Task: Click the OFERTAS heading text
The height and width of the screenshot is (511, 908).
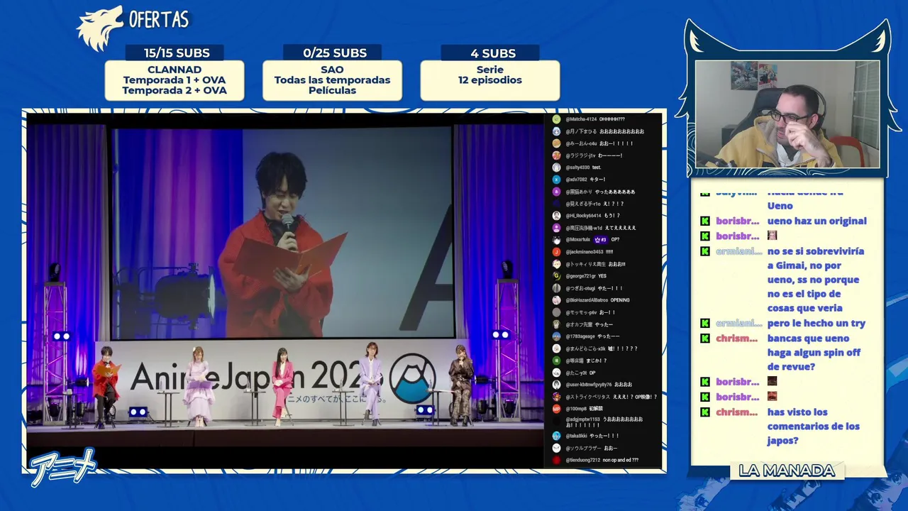Action: point(159,19)
